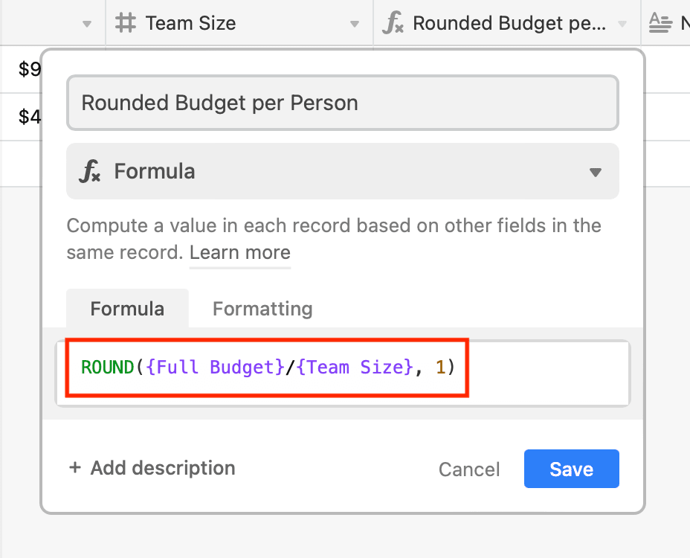Open the Learn more link
Image resolution: width=690 pixels, height=558 pixels.
pos(240,253)
